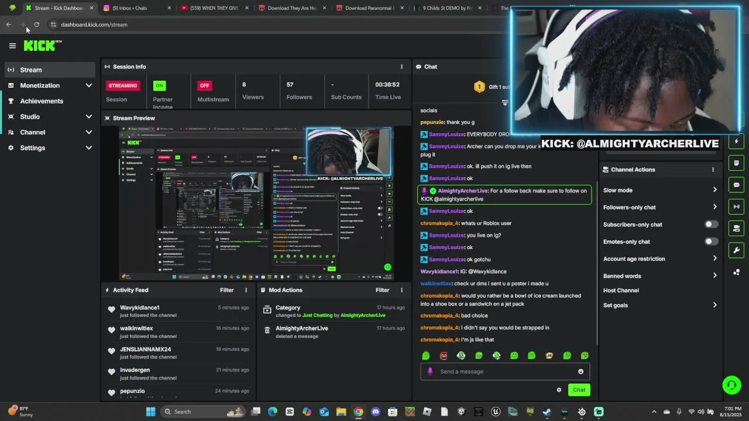Click the three-dots cluster sidebar icon
749x421 pixels.
pyautogui.click(x=736, y=272)
